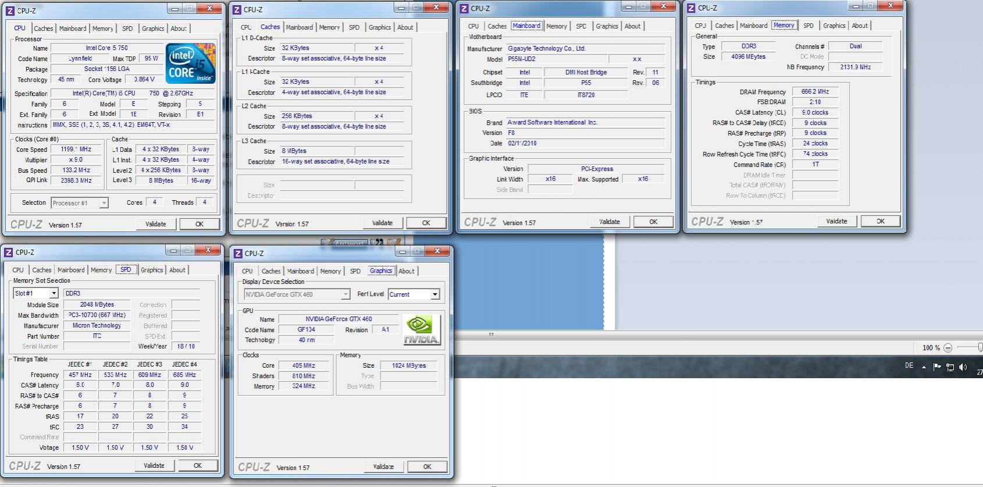Click Validate in CPU window

[156, 224]
